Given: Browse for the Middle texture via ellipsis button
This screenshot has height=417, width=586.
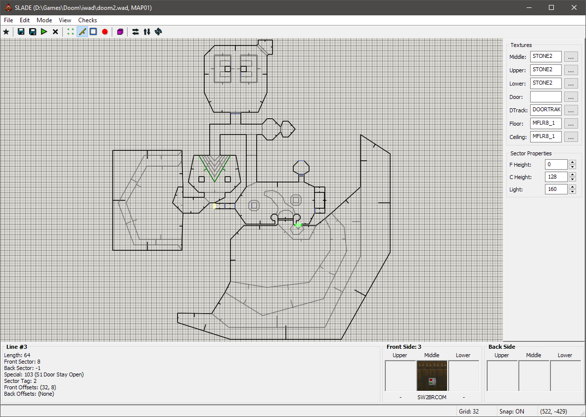Looking at the screenshot, I should pyautogui.click(x=571, y=57).
